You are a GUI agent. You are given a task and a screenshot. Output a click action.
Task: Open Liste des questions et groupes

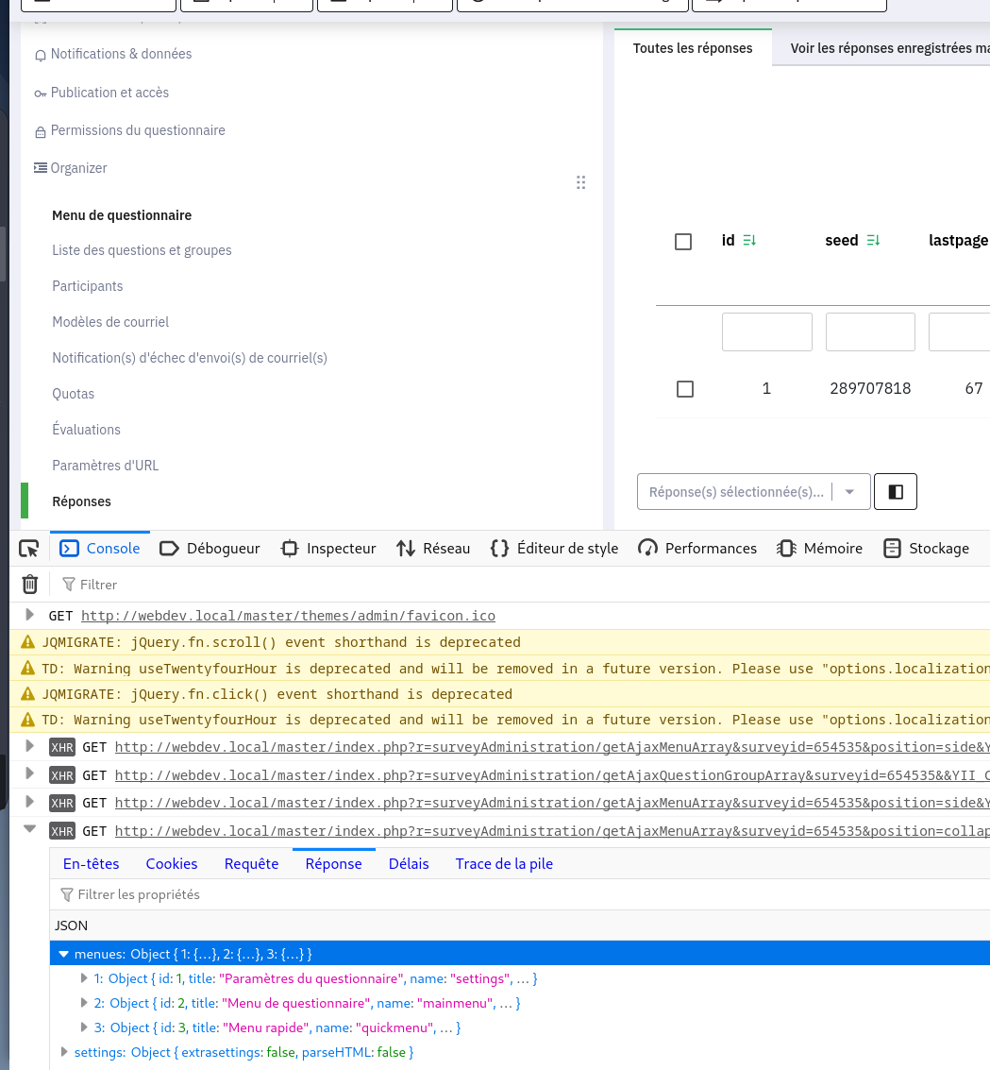pyautogui.click(x=142, y=250)
